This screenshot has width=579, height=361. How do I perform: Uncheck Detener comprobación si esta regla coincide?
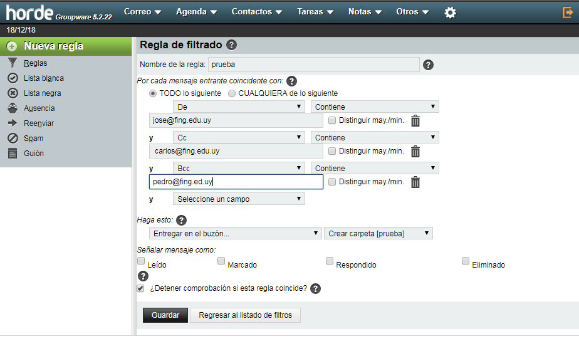[141, 288]
